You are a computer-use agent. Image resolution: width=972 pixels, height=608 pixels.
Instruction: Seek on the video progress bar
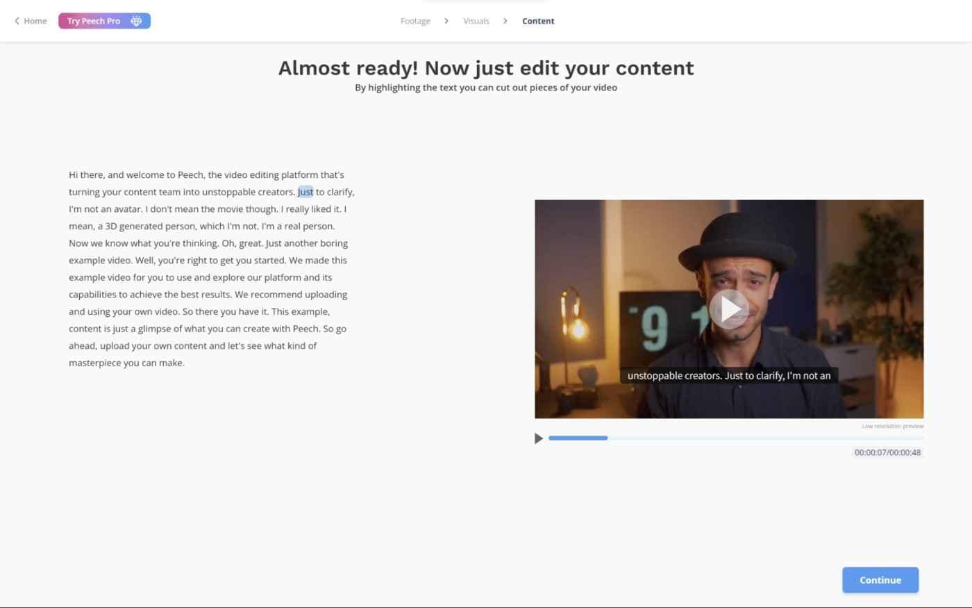click(x=736, y=438)
